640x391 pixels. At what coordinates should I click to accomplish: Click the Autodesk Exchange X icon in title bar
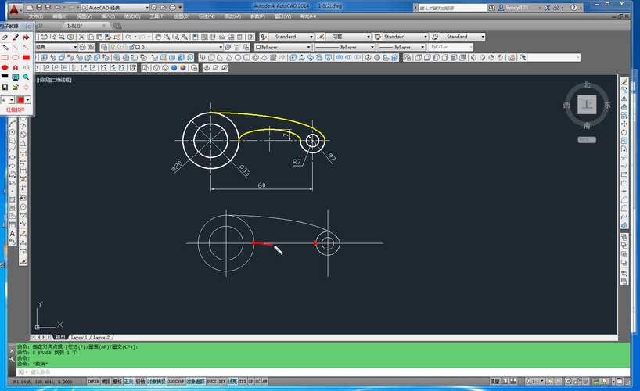tap(548, 7)
